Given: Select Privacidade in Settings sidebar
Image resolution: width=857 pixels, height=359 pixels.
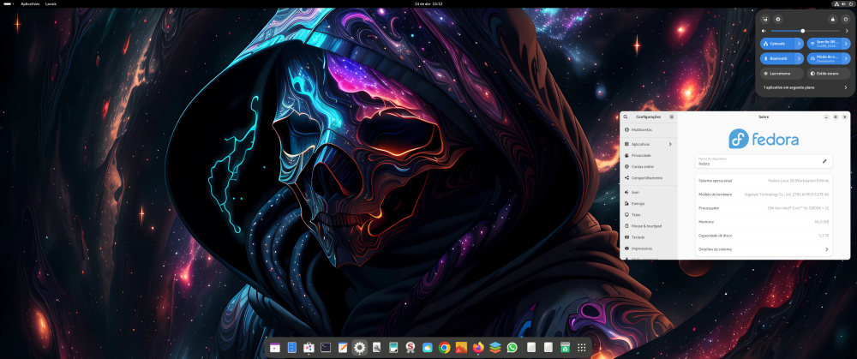Looking at the screenshot, I should point(649,155).
